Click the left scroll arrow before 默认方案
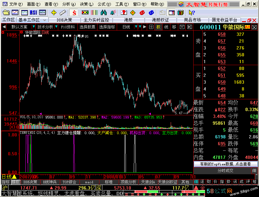The width and height of the screenshot is (259, 197). click(4, 27)
